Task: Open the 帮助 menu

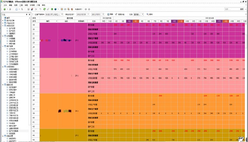Action: pyautogui.click(x=43, y=5)
